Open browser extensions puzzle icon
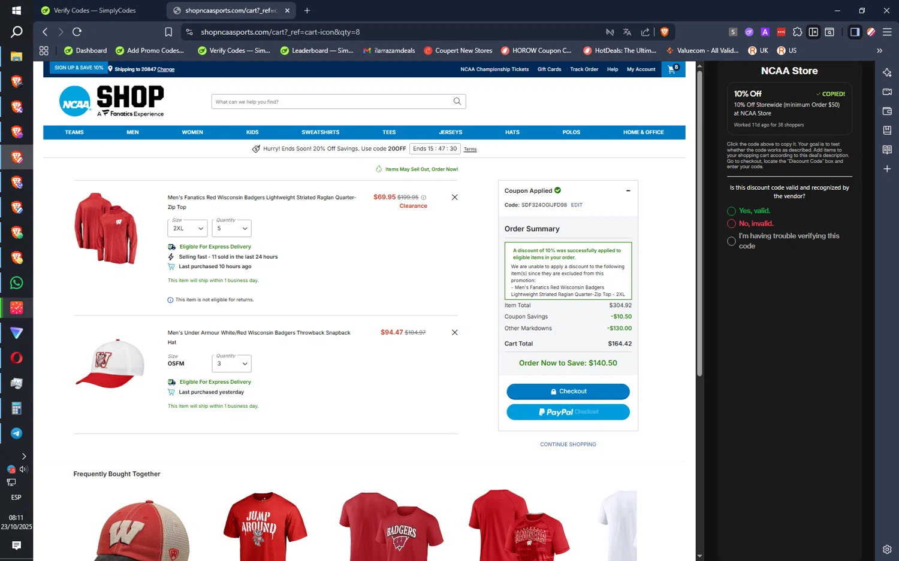Screen dimensions: 899x561 click(x=797, y=32)
